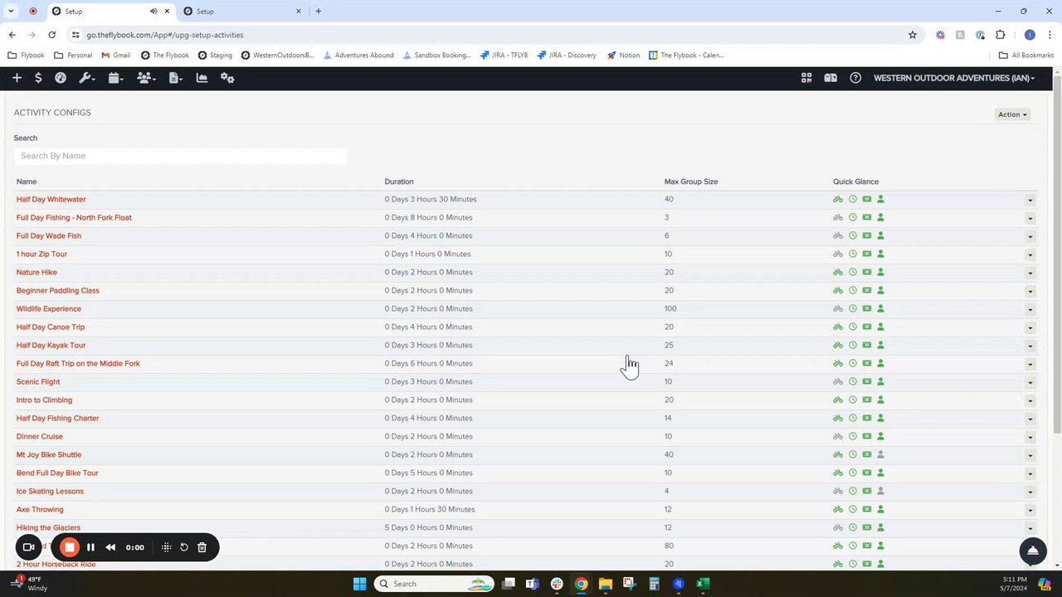Click the rewind recording button

110,547
